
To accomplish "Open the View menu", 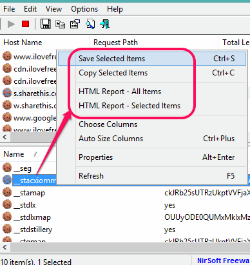I will [53, 9].
